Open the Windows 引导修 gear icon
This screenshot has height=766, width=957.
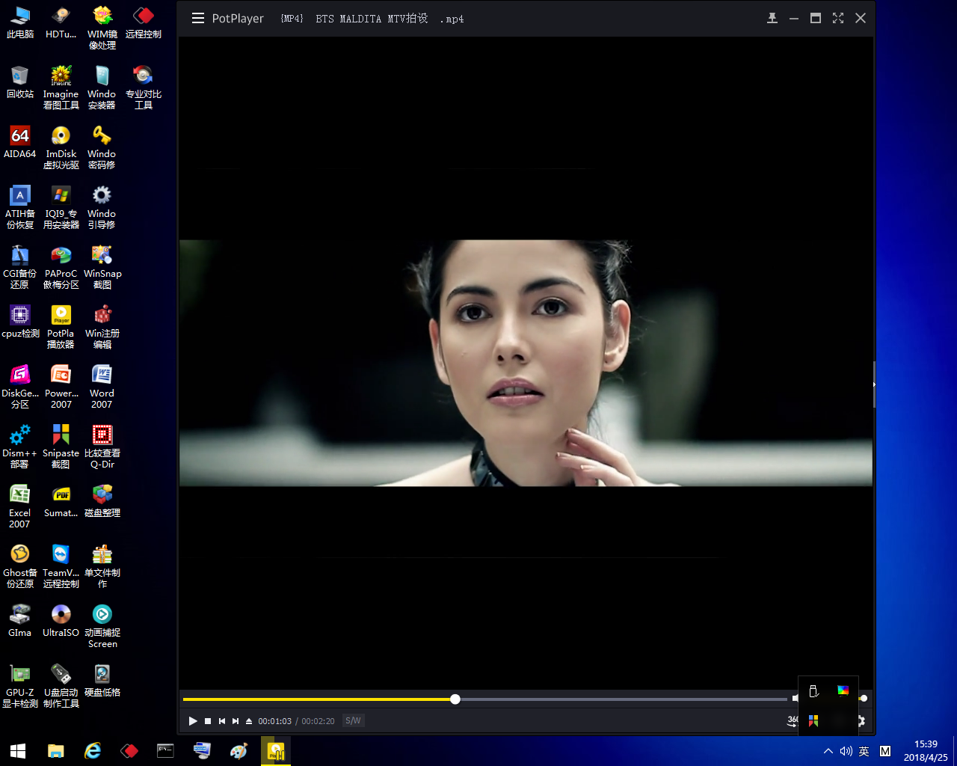tap(102, 207)
